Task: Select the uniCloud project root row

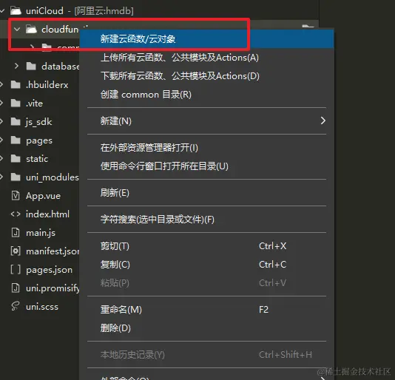Action: pyautogui.click(x=159, y=11)
